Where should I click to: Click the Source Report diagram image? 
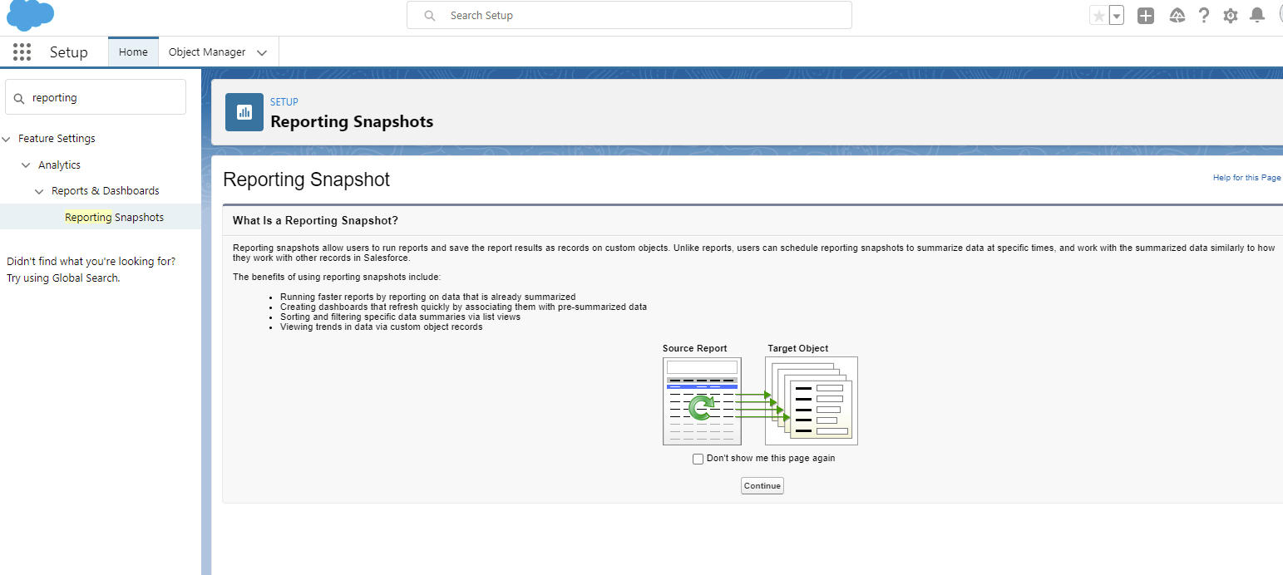pyautogui.click(x=702, y=401)
